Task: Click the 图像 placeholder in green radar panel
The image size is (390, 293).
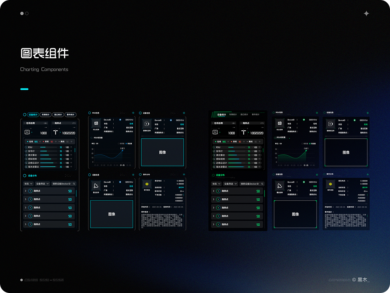Action: [295, 214]
